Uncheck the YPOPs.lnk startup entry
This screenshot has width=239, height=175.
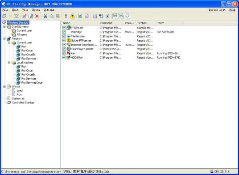tap(64, 28)
